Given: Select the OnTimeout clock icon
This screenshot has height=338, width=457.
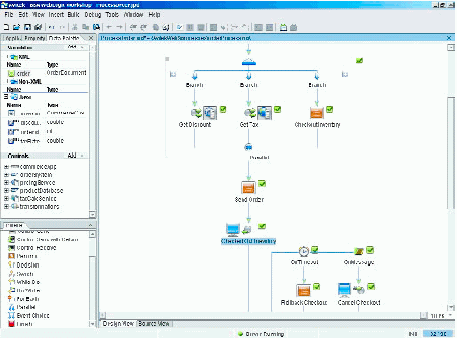Looking at the screenshot, I should tap(303, 252).
